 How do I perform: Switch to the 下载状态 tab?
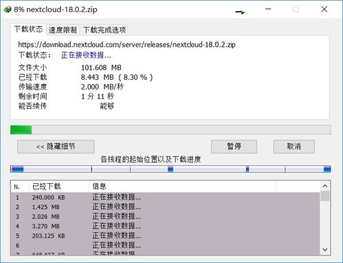click(28, 30)
